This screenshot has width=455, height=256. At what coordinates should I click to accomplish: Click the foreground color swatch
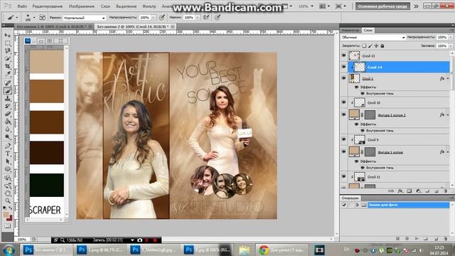click(6, 215)
